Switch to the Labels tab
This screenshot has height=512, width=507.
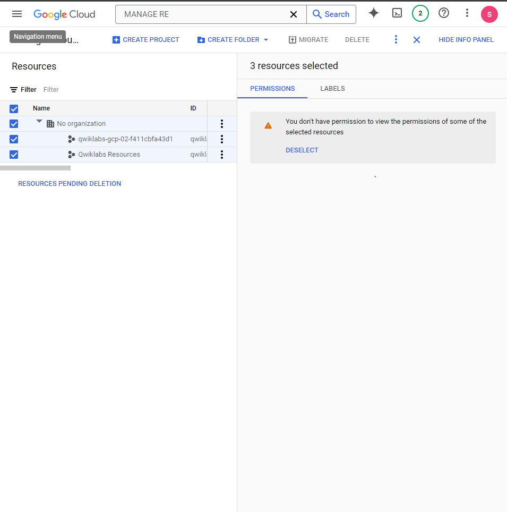(332, 89)
